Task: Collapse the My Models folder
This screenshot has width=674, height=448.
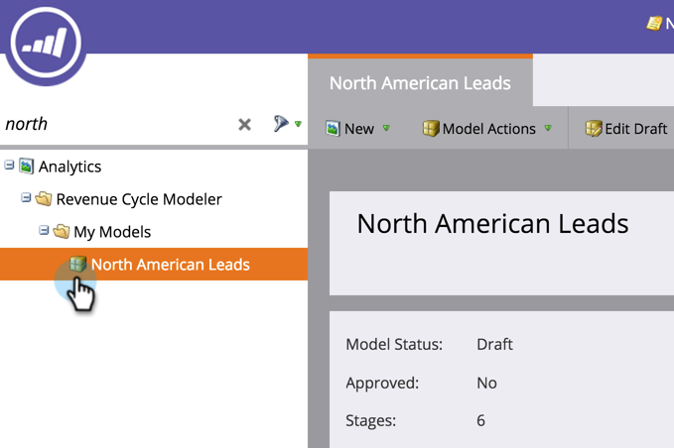Action: 44,231
